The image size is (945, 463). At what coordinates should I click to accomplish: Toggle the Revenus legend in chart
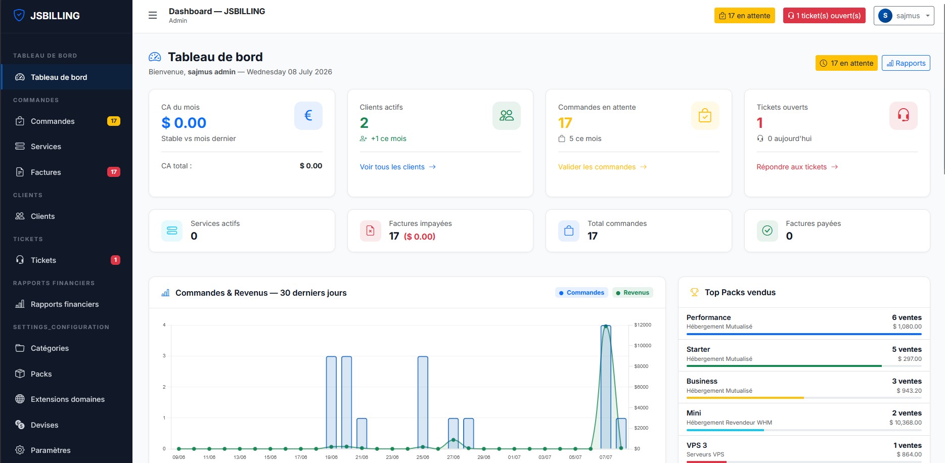pyautogui.click(x=633, y=293)
